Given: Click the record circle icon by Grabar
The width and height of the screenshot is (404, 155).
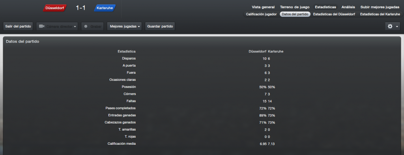Looking at the screenshot, I should 86,26.
